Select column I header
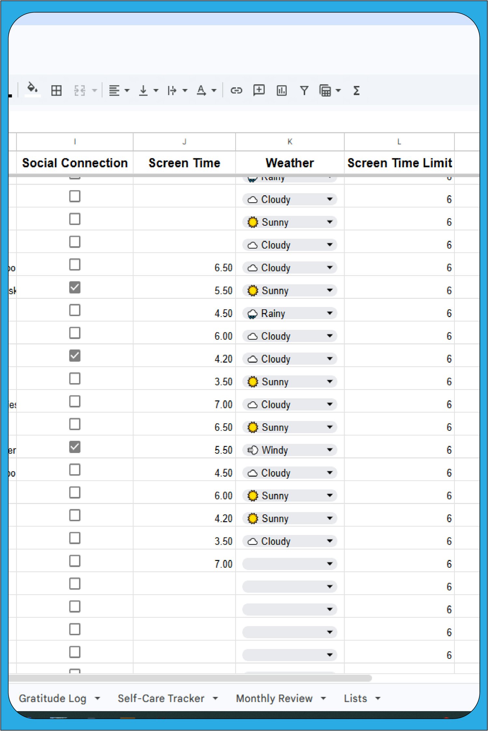488x731 pixels. click(x=75, y=142)
